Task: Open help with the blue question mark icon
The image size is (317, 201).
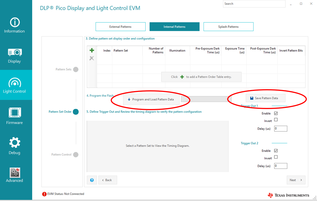Action: click(x=92, y=180)
